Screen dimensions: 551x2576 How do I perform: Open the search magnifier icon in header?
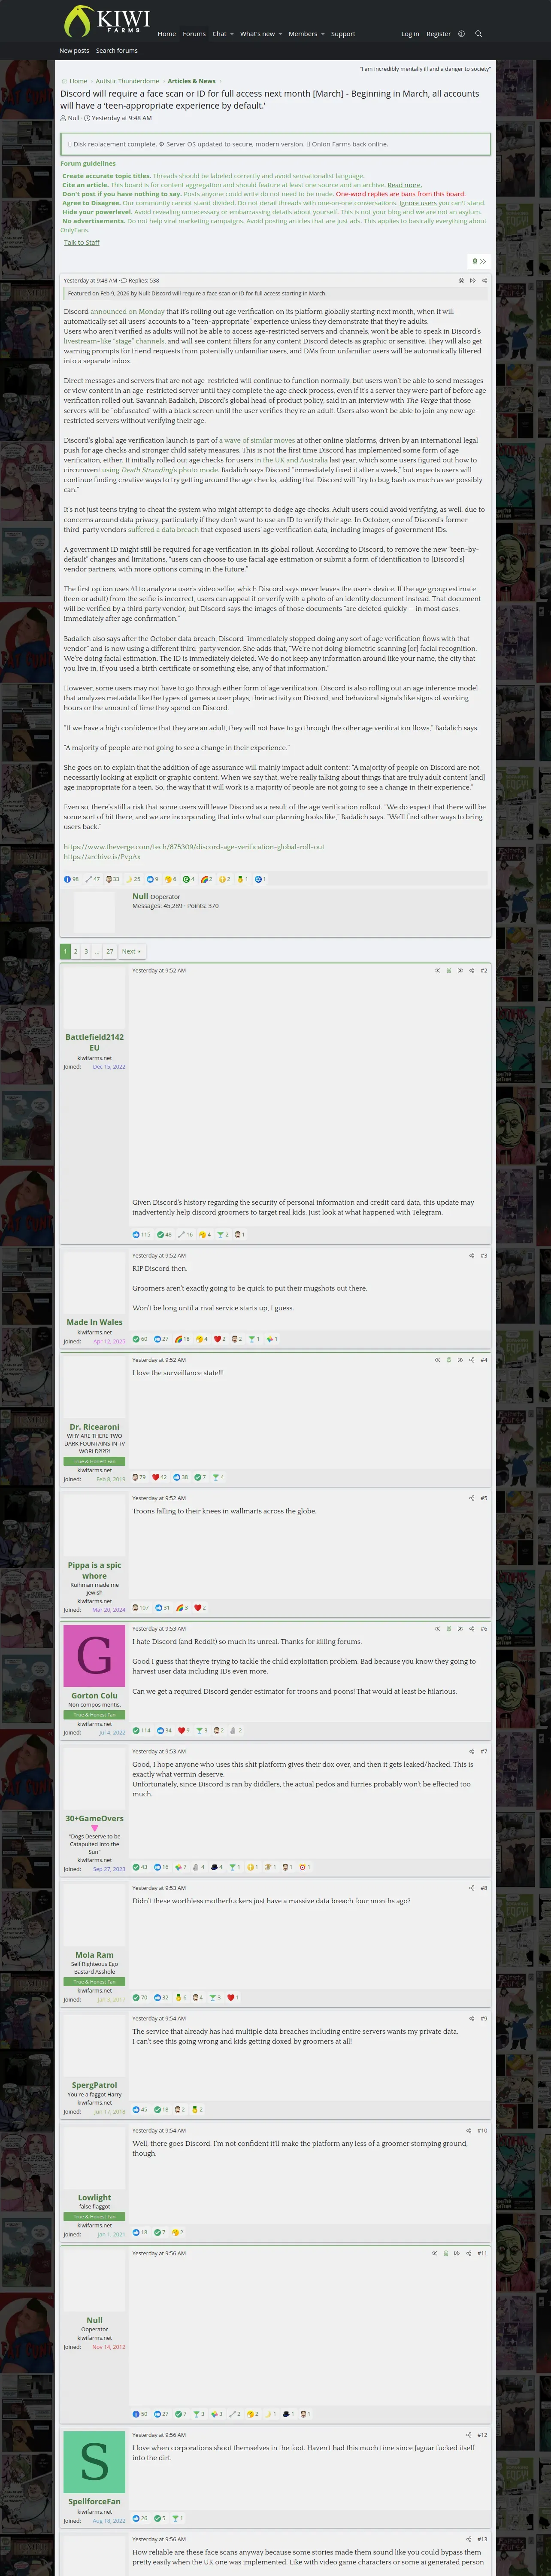478,34
